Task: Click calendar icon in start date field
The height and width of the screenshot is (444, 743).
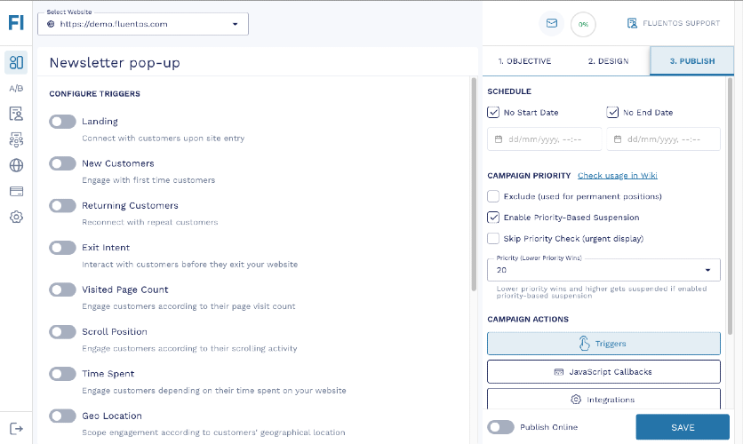Action: (x=499, y=139)
